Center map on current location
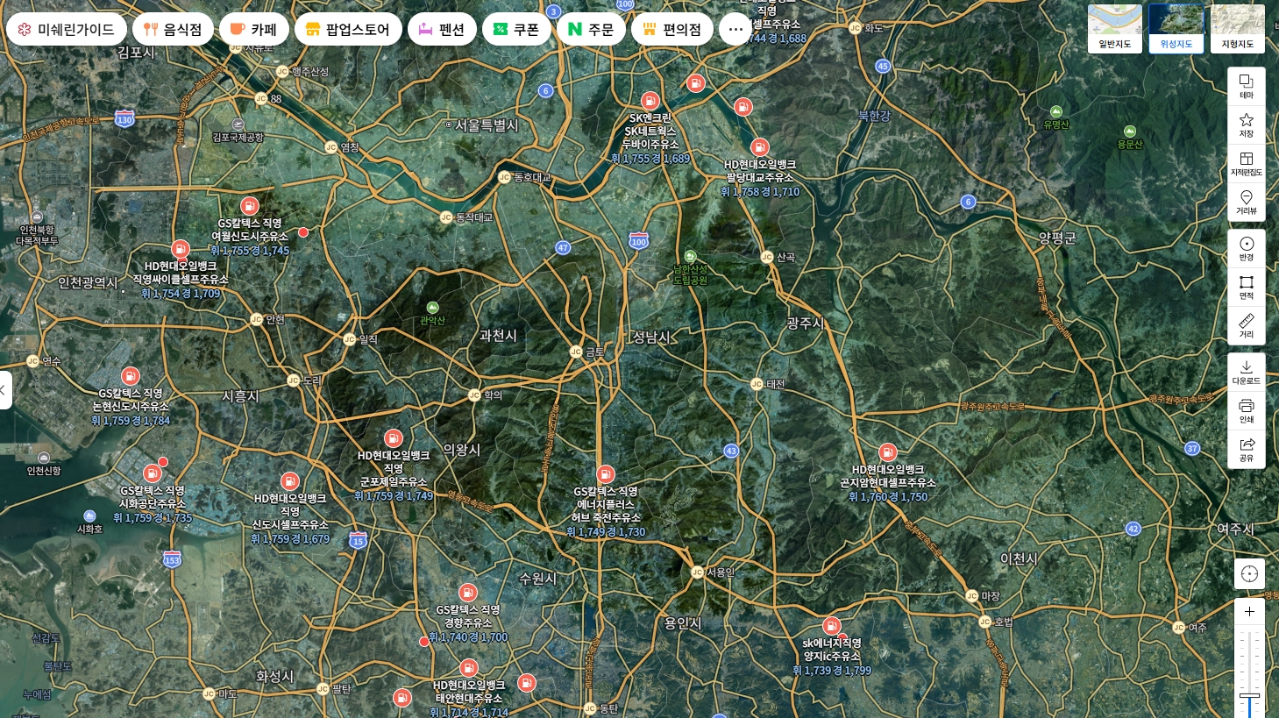1279x718 pixels. [x=1250, y=574]
